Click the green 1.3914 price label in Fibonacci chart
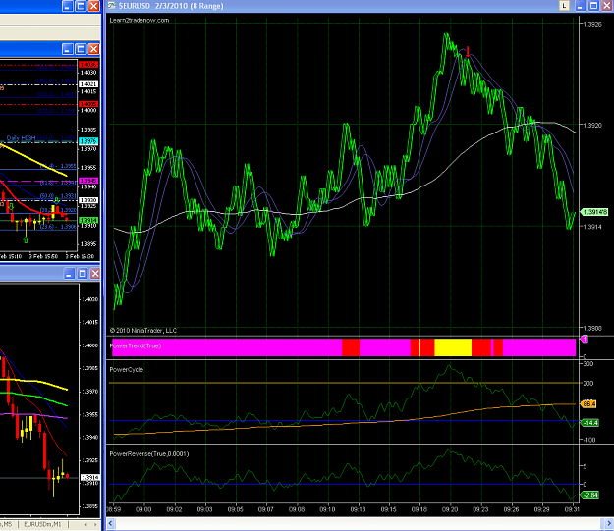614x531 pixels. pos(88,220)
